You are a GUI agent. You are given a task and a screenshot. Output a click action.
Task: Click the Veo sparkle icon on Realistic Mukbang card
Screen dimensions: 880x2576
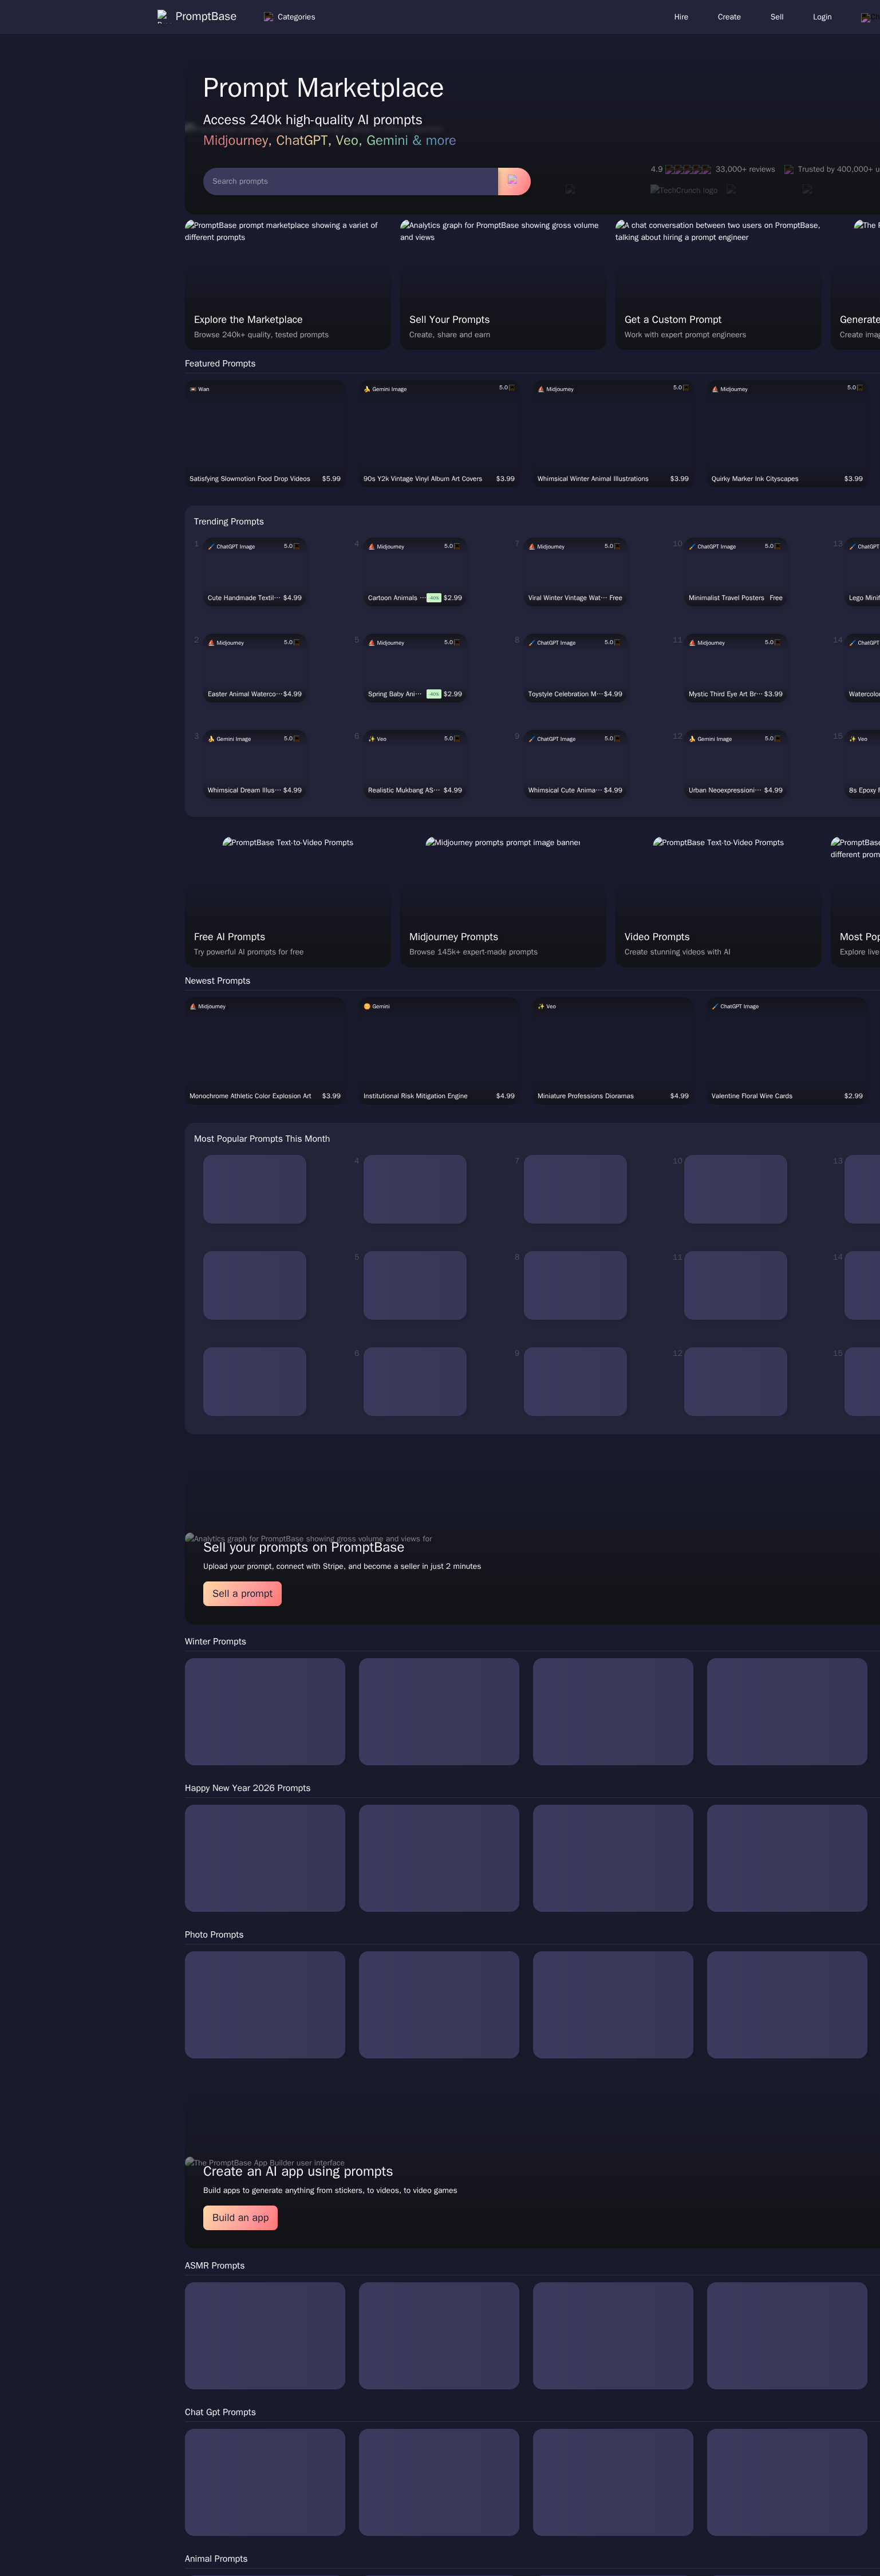click(372, 739)
